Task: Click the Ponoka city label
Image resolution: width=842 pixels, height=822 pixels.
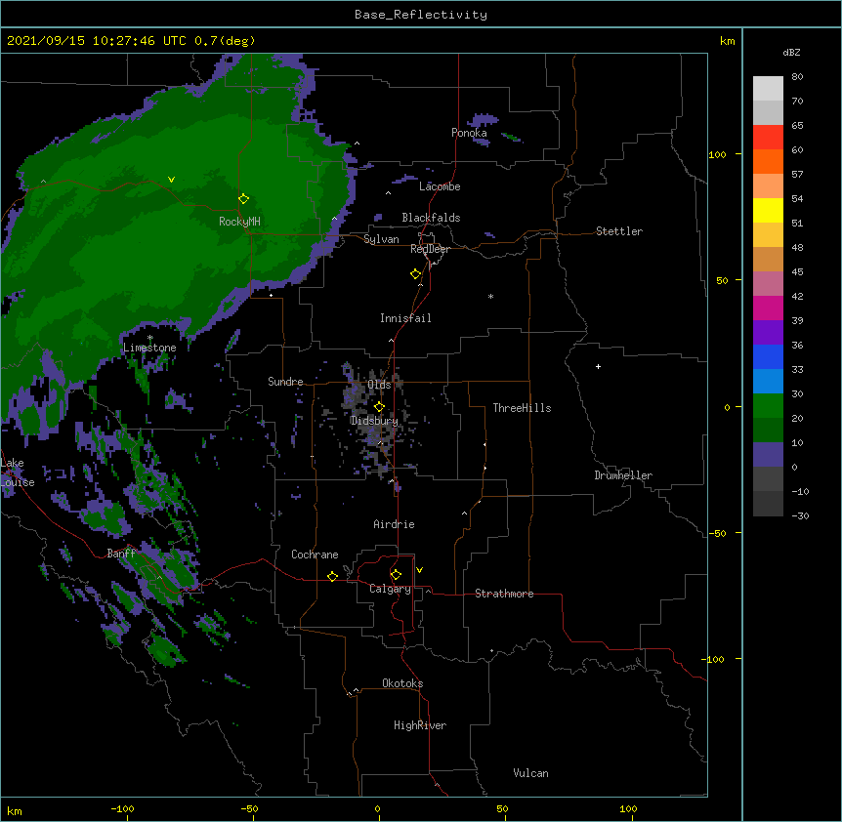Action: [x=469, y=133]
